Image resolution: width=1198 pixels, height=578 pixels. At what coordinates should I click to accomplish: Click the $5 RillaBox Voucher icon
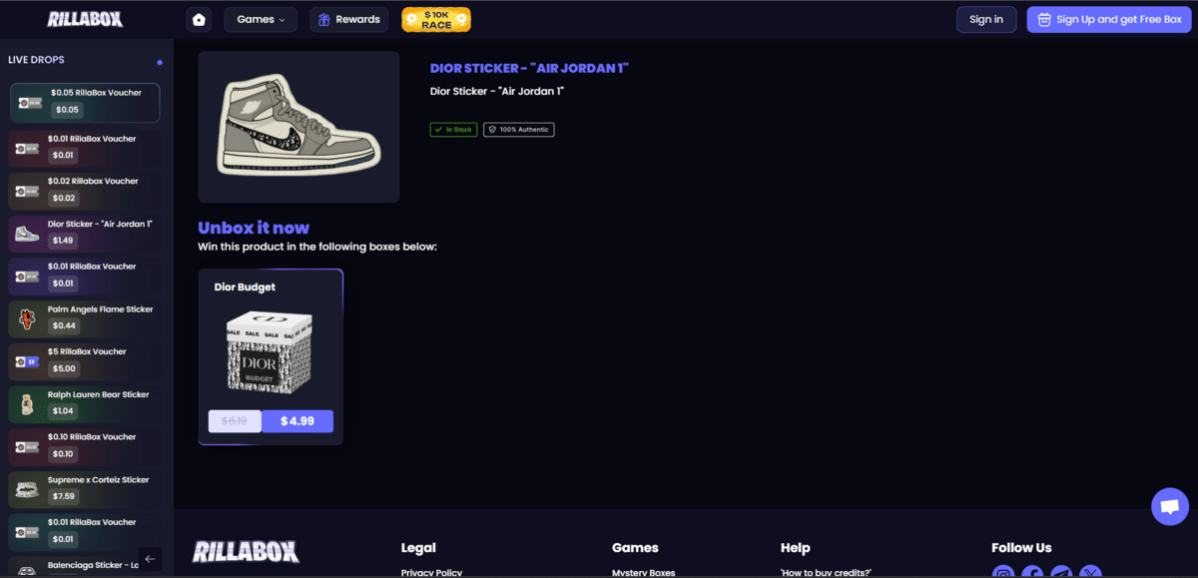tap(28, 361)
